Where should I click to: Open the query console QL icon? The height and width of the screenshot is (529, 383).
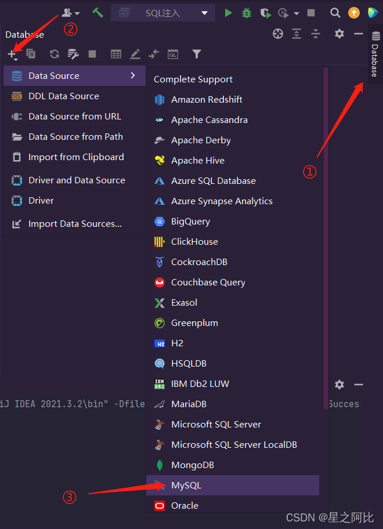point(173,55)
